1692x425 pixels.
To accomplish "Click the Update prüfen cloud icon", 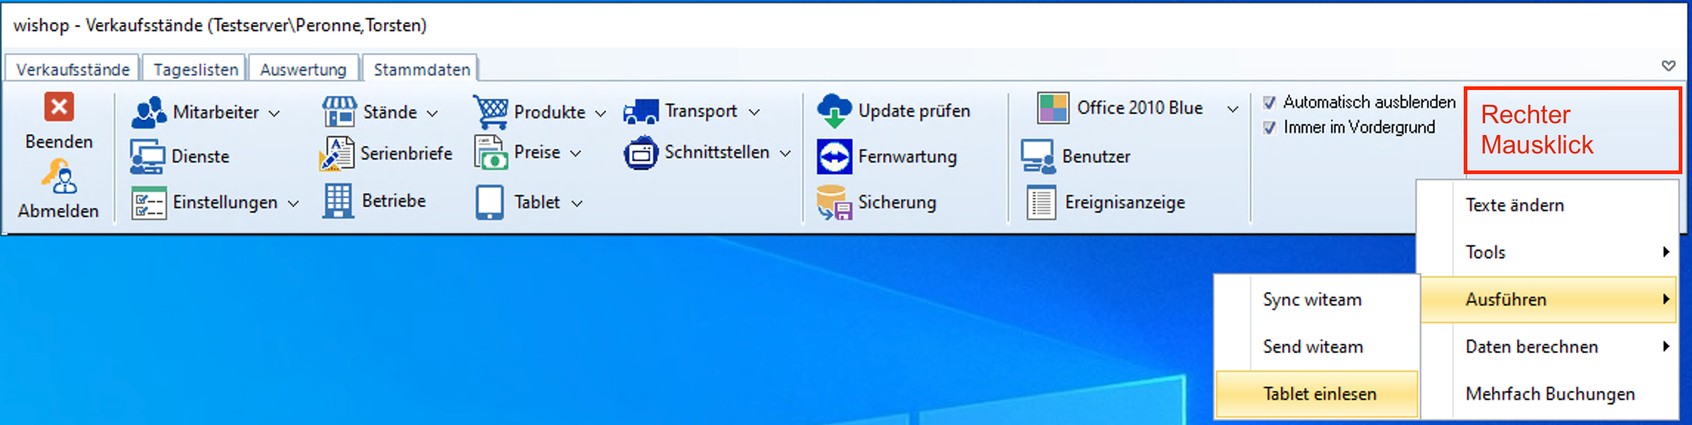I will click(x=834, y=111).
